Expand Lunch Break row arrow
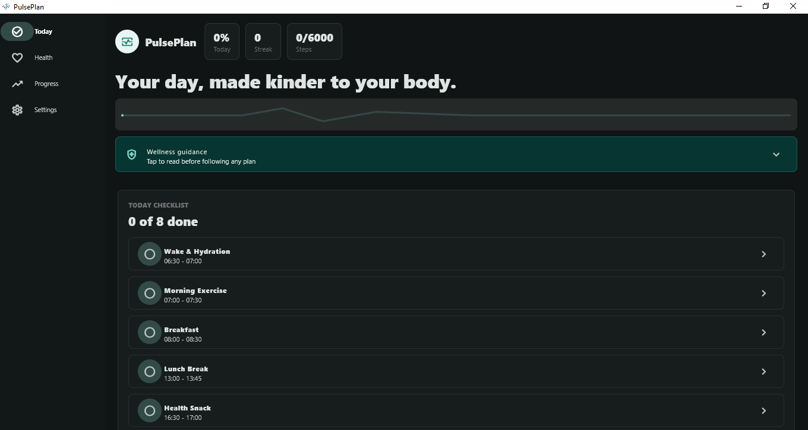The width and height of the screenshot is (808, 430). (764, 371)
